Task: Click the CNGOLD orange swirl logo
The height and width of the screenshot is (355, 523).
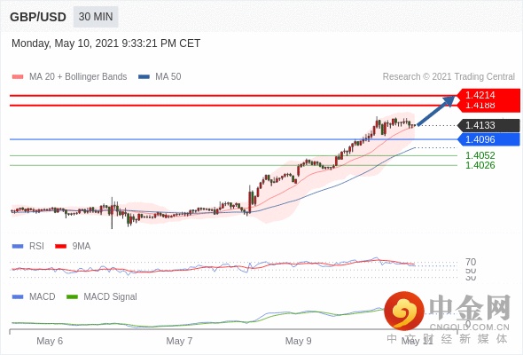Action: [404, 311]
